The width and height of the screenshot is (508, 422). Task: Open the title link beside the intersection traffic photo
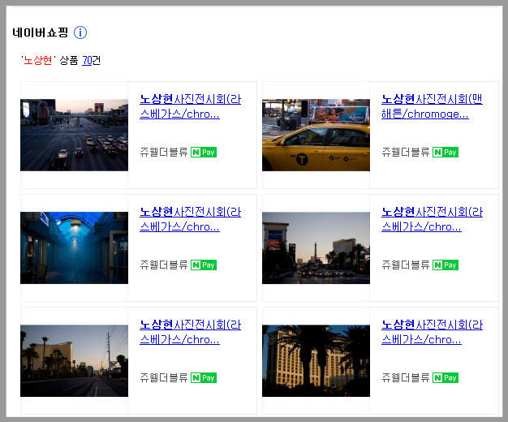[190, 106]
